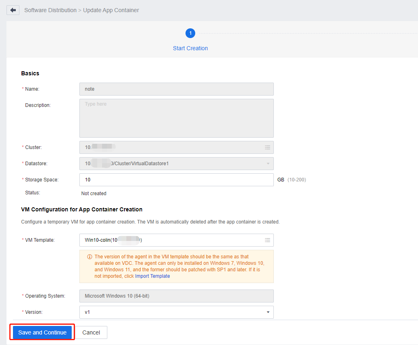Click the back arrow button
Viewport: 418px width, 345px height.
(13, 10)
